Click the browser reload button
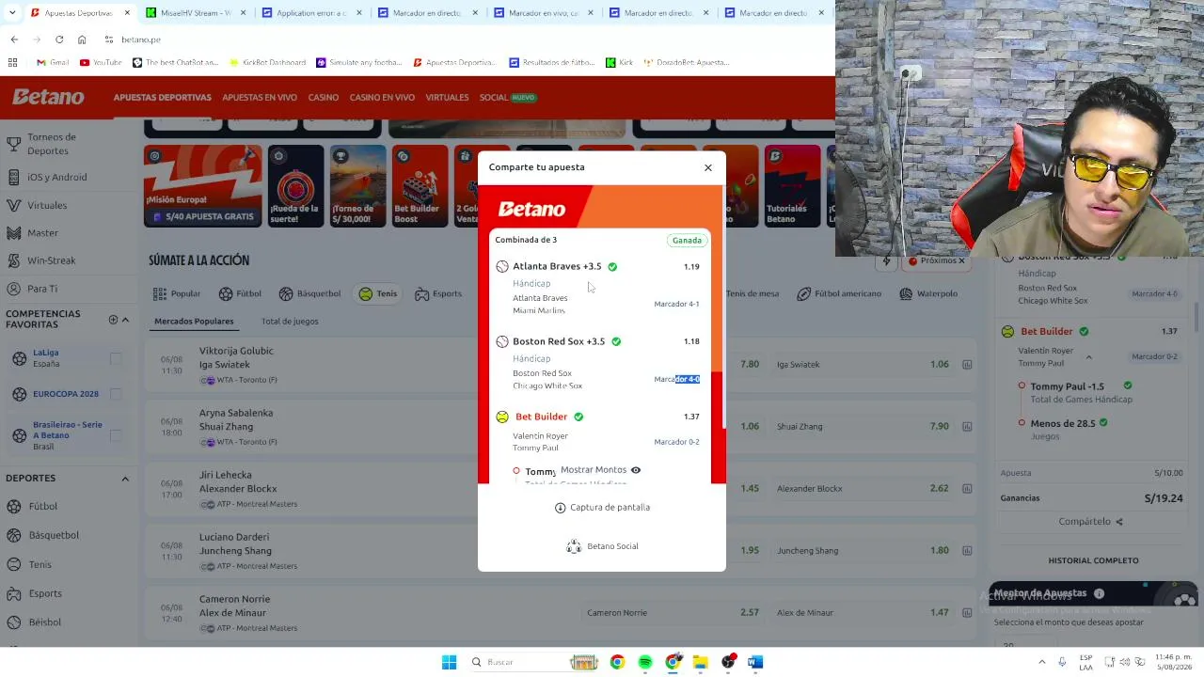The image size is (1204, 677). point(59,39)
